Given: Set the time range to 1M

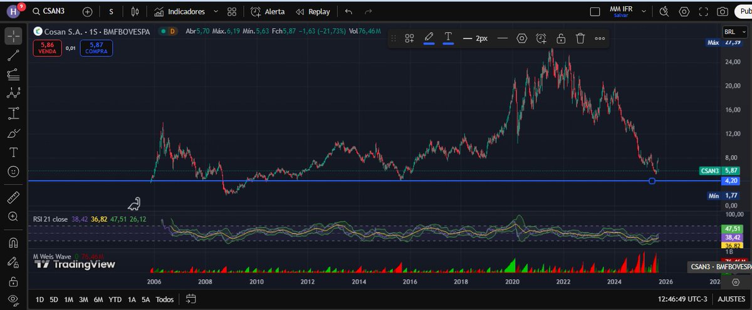Looking at the screenshot, I should [69, 300].
